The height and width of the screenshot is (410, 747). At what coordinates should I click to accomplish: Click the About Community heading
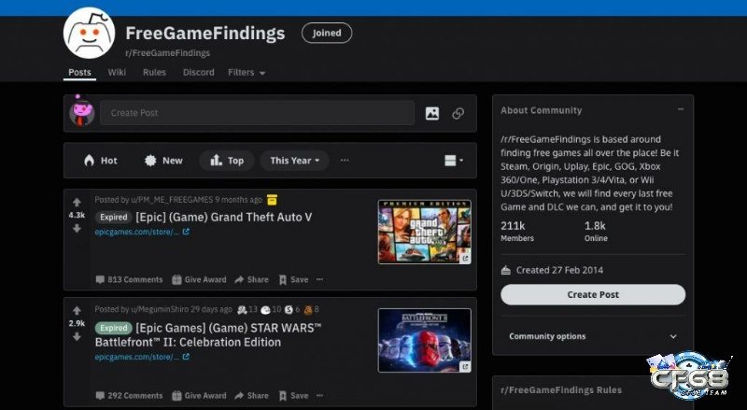[542, 110]
